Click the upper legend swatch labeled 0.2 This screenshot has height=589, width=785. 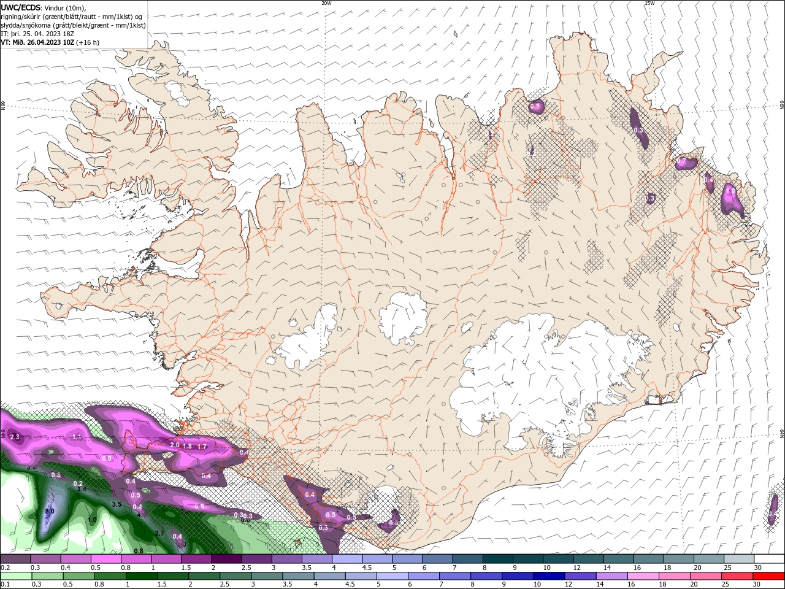pos(16,559)
